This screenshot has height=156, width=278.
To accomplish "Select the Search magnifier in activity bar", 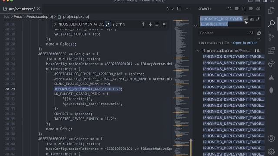I will click(x=271, y=23).
